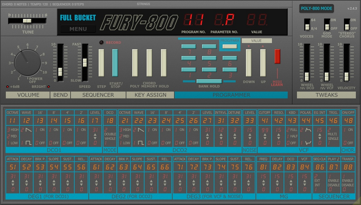Image resolution: width=361 pixels, height=205 pixels.
Task: Select the VCF inverted polarity envelope icon
Action: tap(308, 143)
